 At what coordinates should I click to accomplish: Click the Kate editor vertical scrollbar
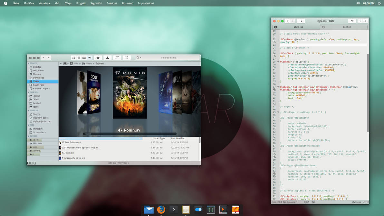coord(368,93)
